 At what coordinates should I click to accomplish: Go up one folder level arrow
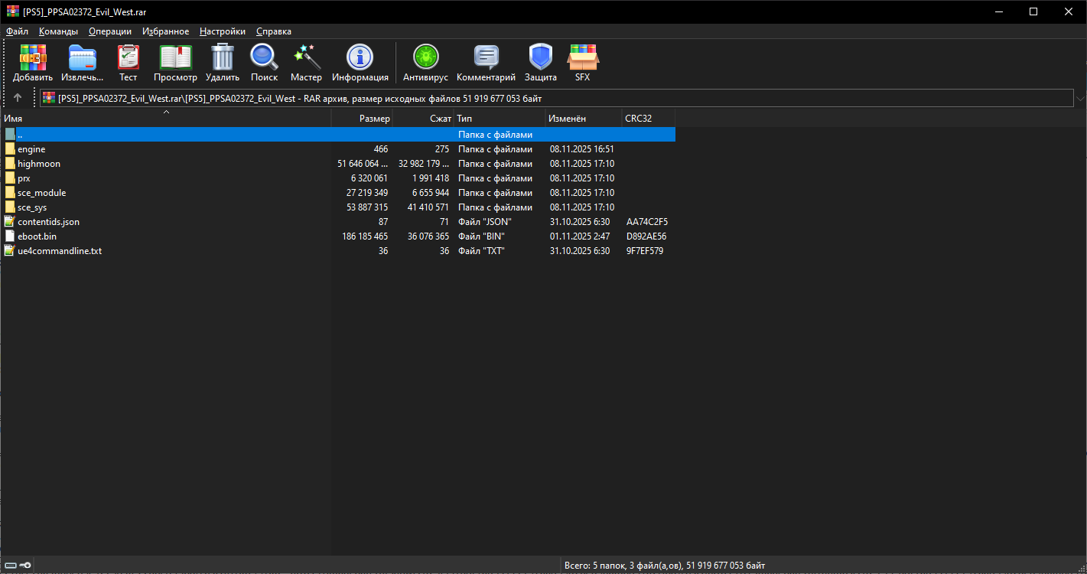point(18,98)
